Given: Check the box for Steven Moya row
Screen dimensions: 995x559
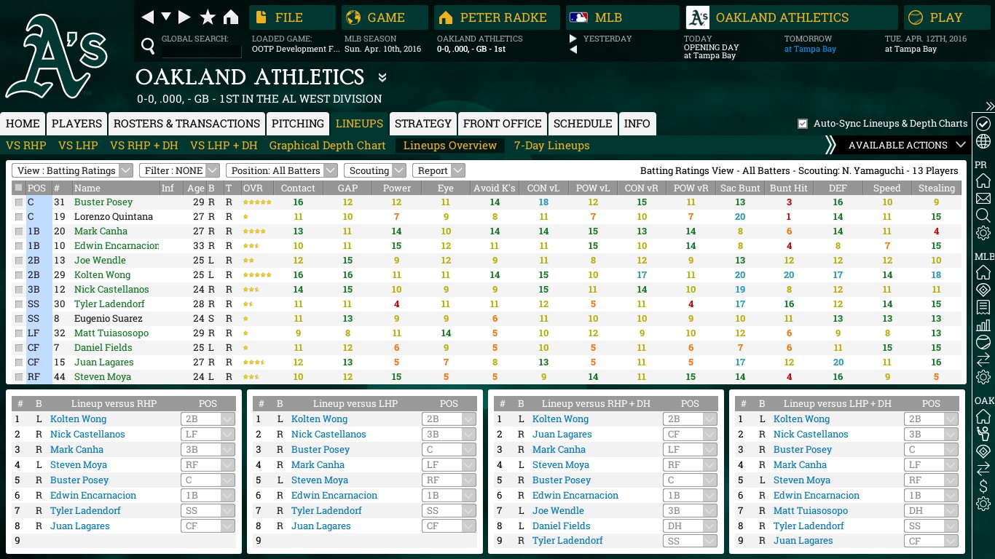Looking at the screenshot, I should (18, 377).
